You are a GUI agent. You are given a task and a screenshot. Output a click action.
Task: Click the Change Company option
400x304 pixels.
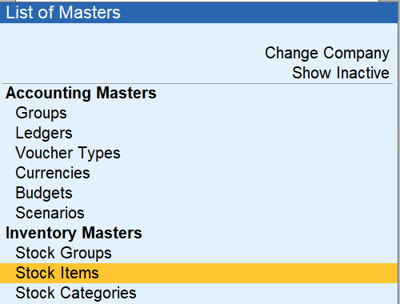327,53
